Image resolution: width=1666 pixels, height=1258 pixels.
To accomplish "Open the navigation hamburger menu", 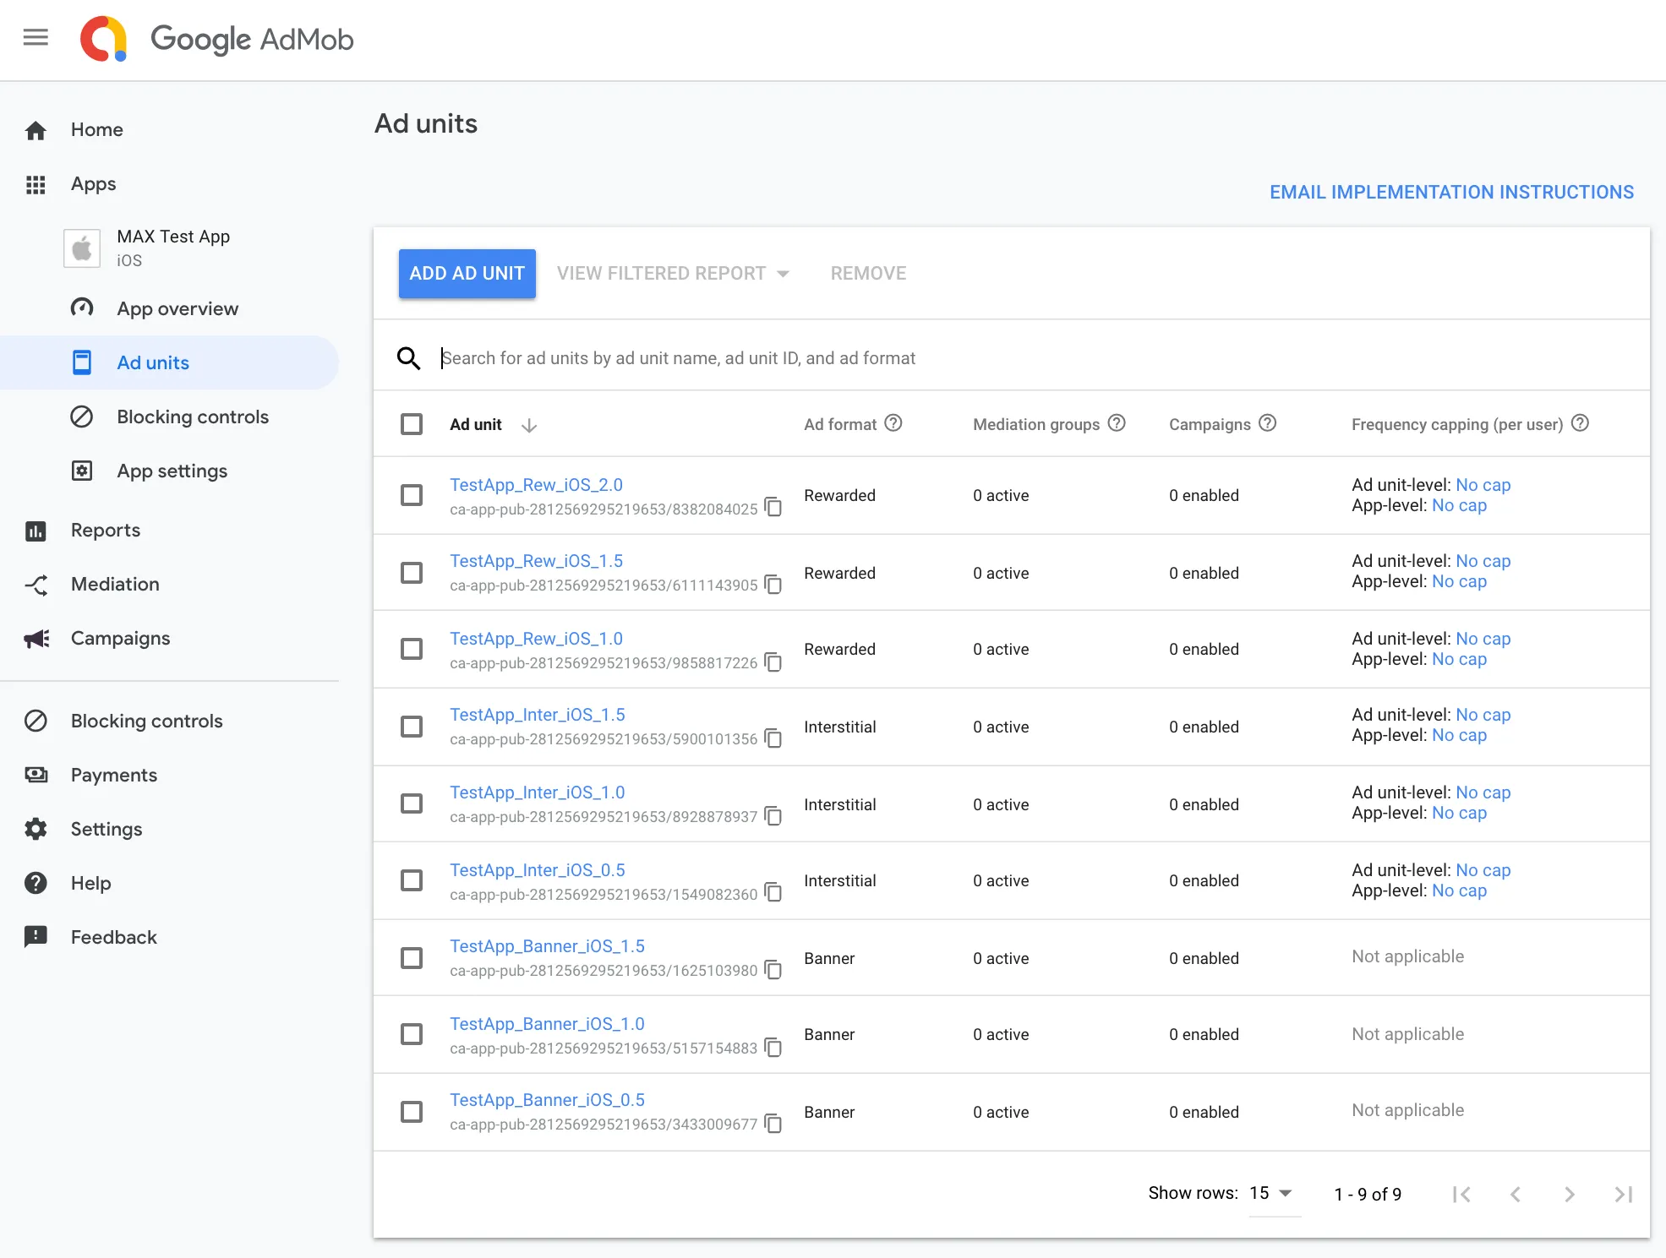I will [36, 37].
